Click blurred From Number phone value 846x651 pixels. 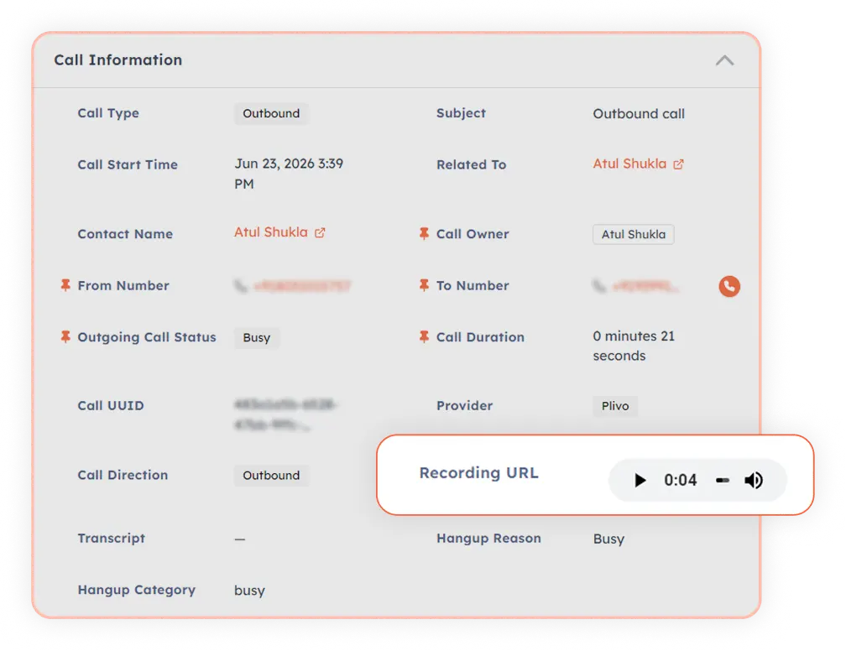pyautogui.click(x=302, y=286)
